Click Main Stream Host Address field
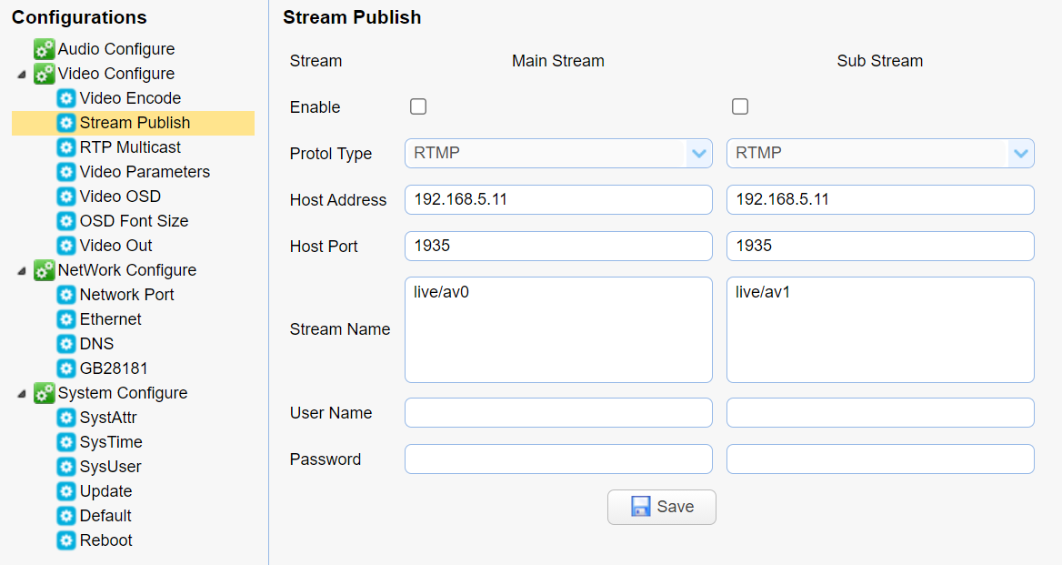The height and width of the screenshot is (565, 1062). point(558,200)
